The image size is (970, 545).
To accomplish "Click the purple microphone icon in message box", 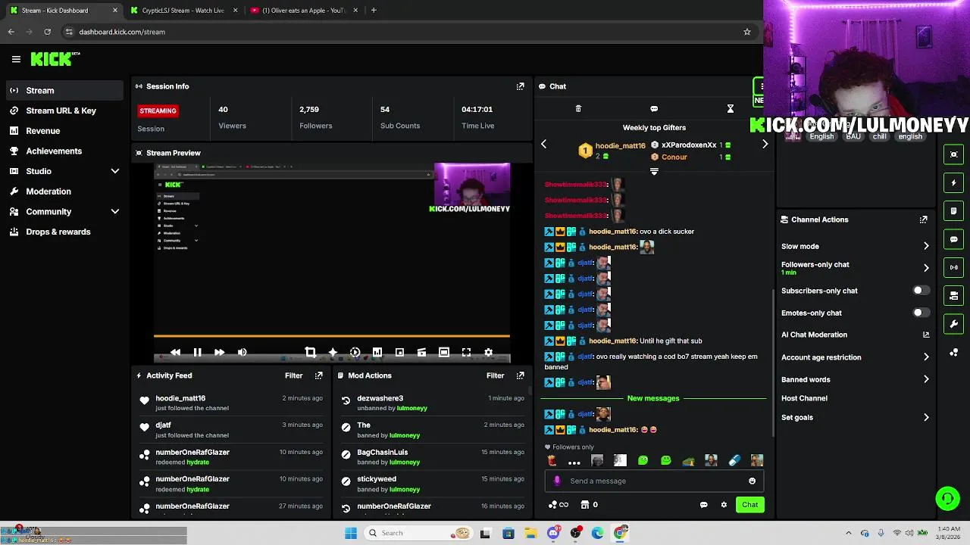I will pyautogui.click(x=557, y=481).
